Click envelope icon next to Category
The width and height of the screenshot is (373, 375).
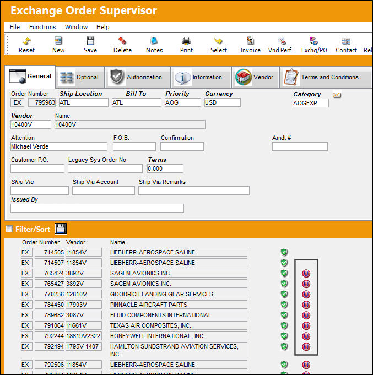tap(337, 95)
